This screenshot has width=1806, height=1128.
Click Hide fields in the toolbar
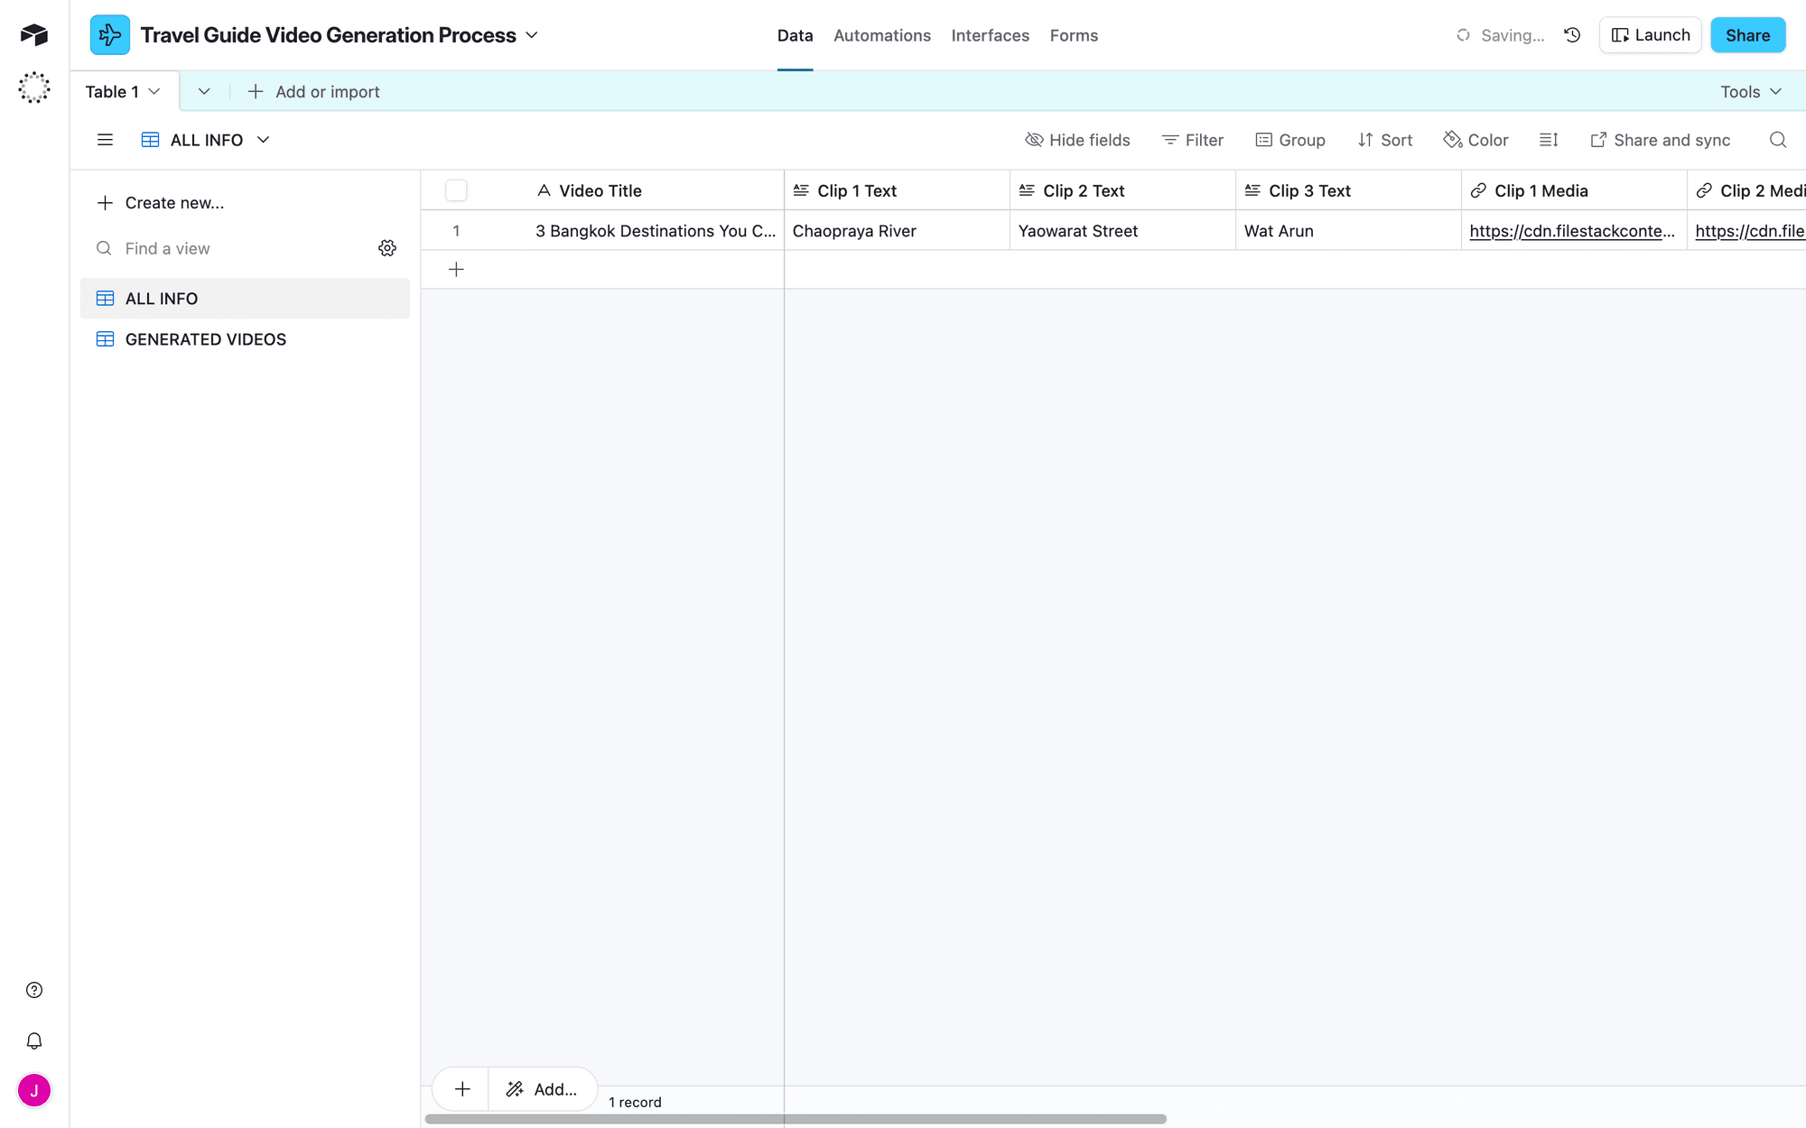point(1077,140)
